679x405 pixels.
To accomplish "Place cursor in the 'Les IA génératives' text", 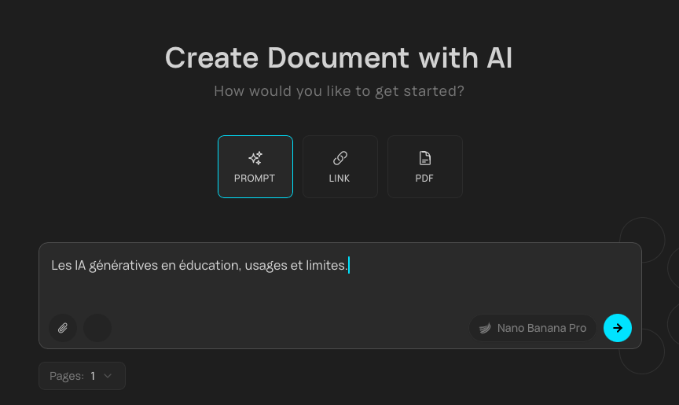I will click(118, 266).
